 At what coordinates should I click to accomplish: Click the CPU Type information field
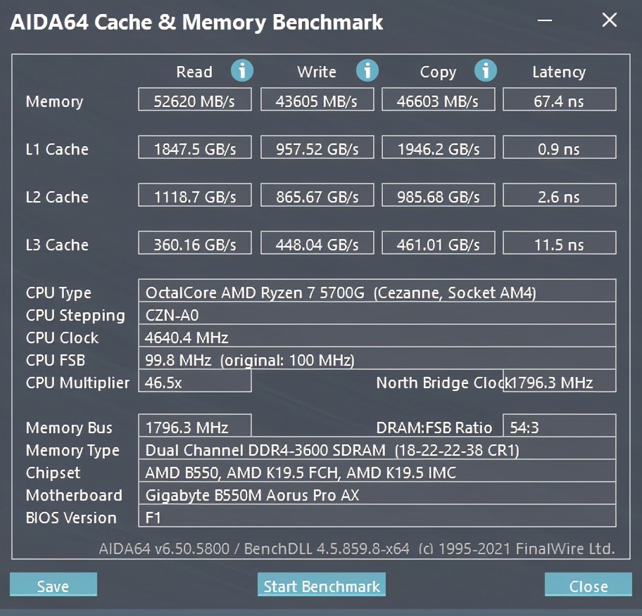click(x=377, y=292)
